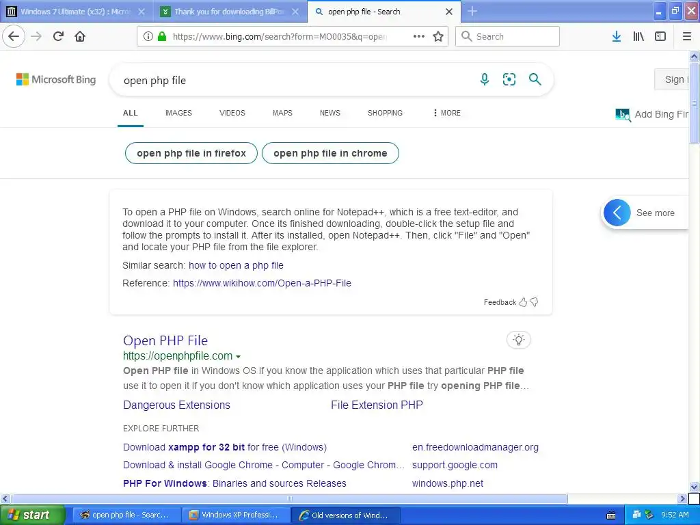Click vertical scrollbar up arrow
700x525 pixels.
coord(695,56)
